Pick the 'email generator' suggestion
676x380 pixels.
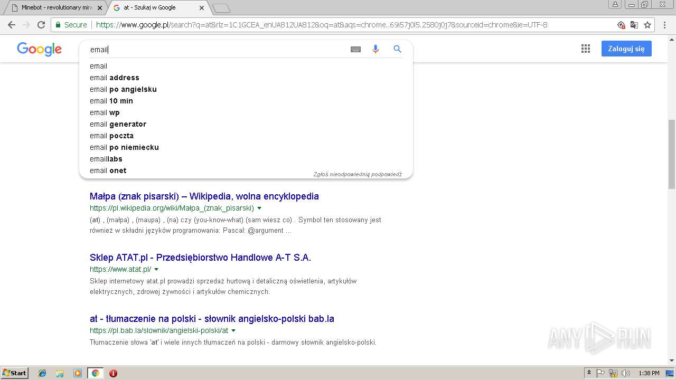(246, 124)
